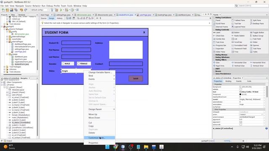This screenshot has height=151, width=269.
Task: Open the Status combo box showing Single
Action: (76, 71)
